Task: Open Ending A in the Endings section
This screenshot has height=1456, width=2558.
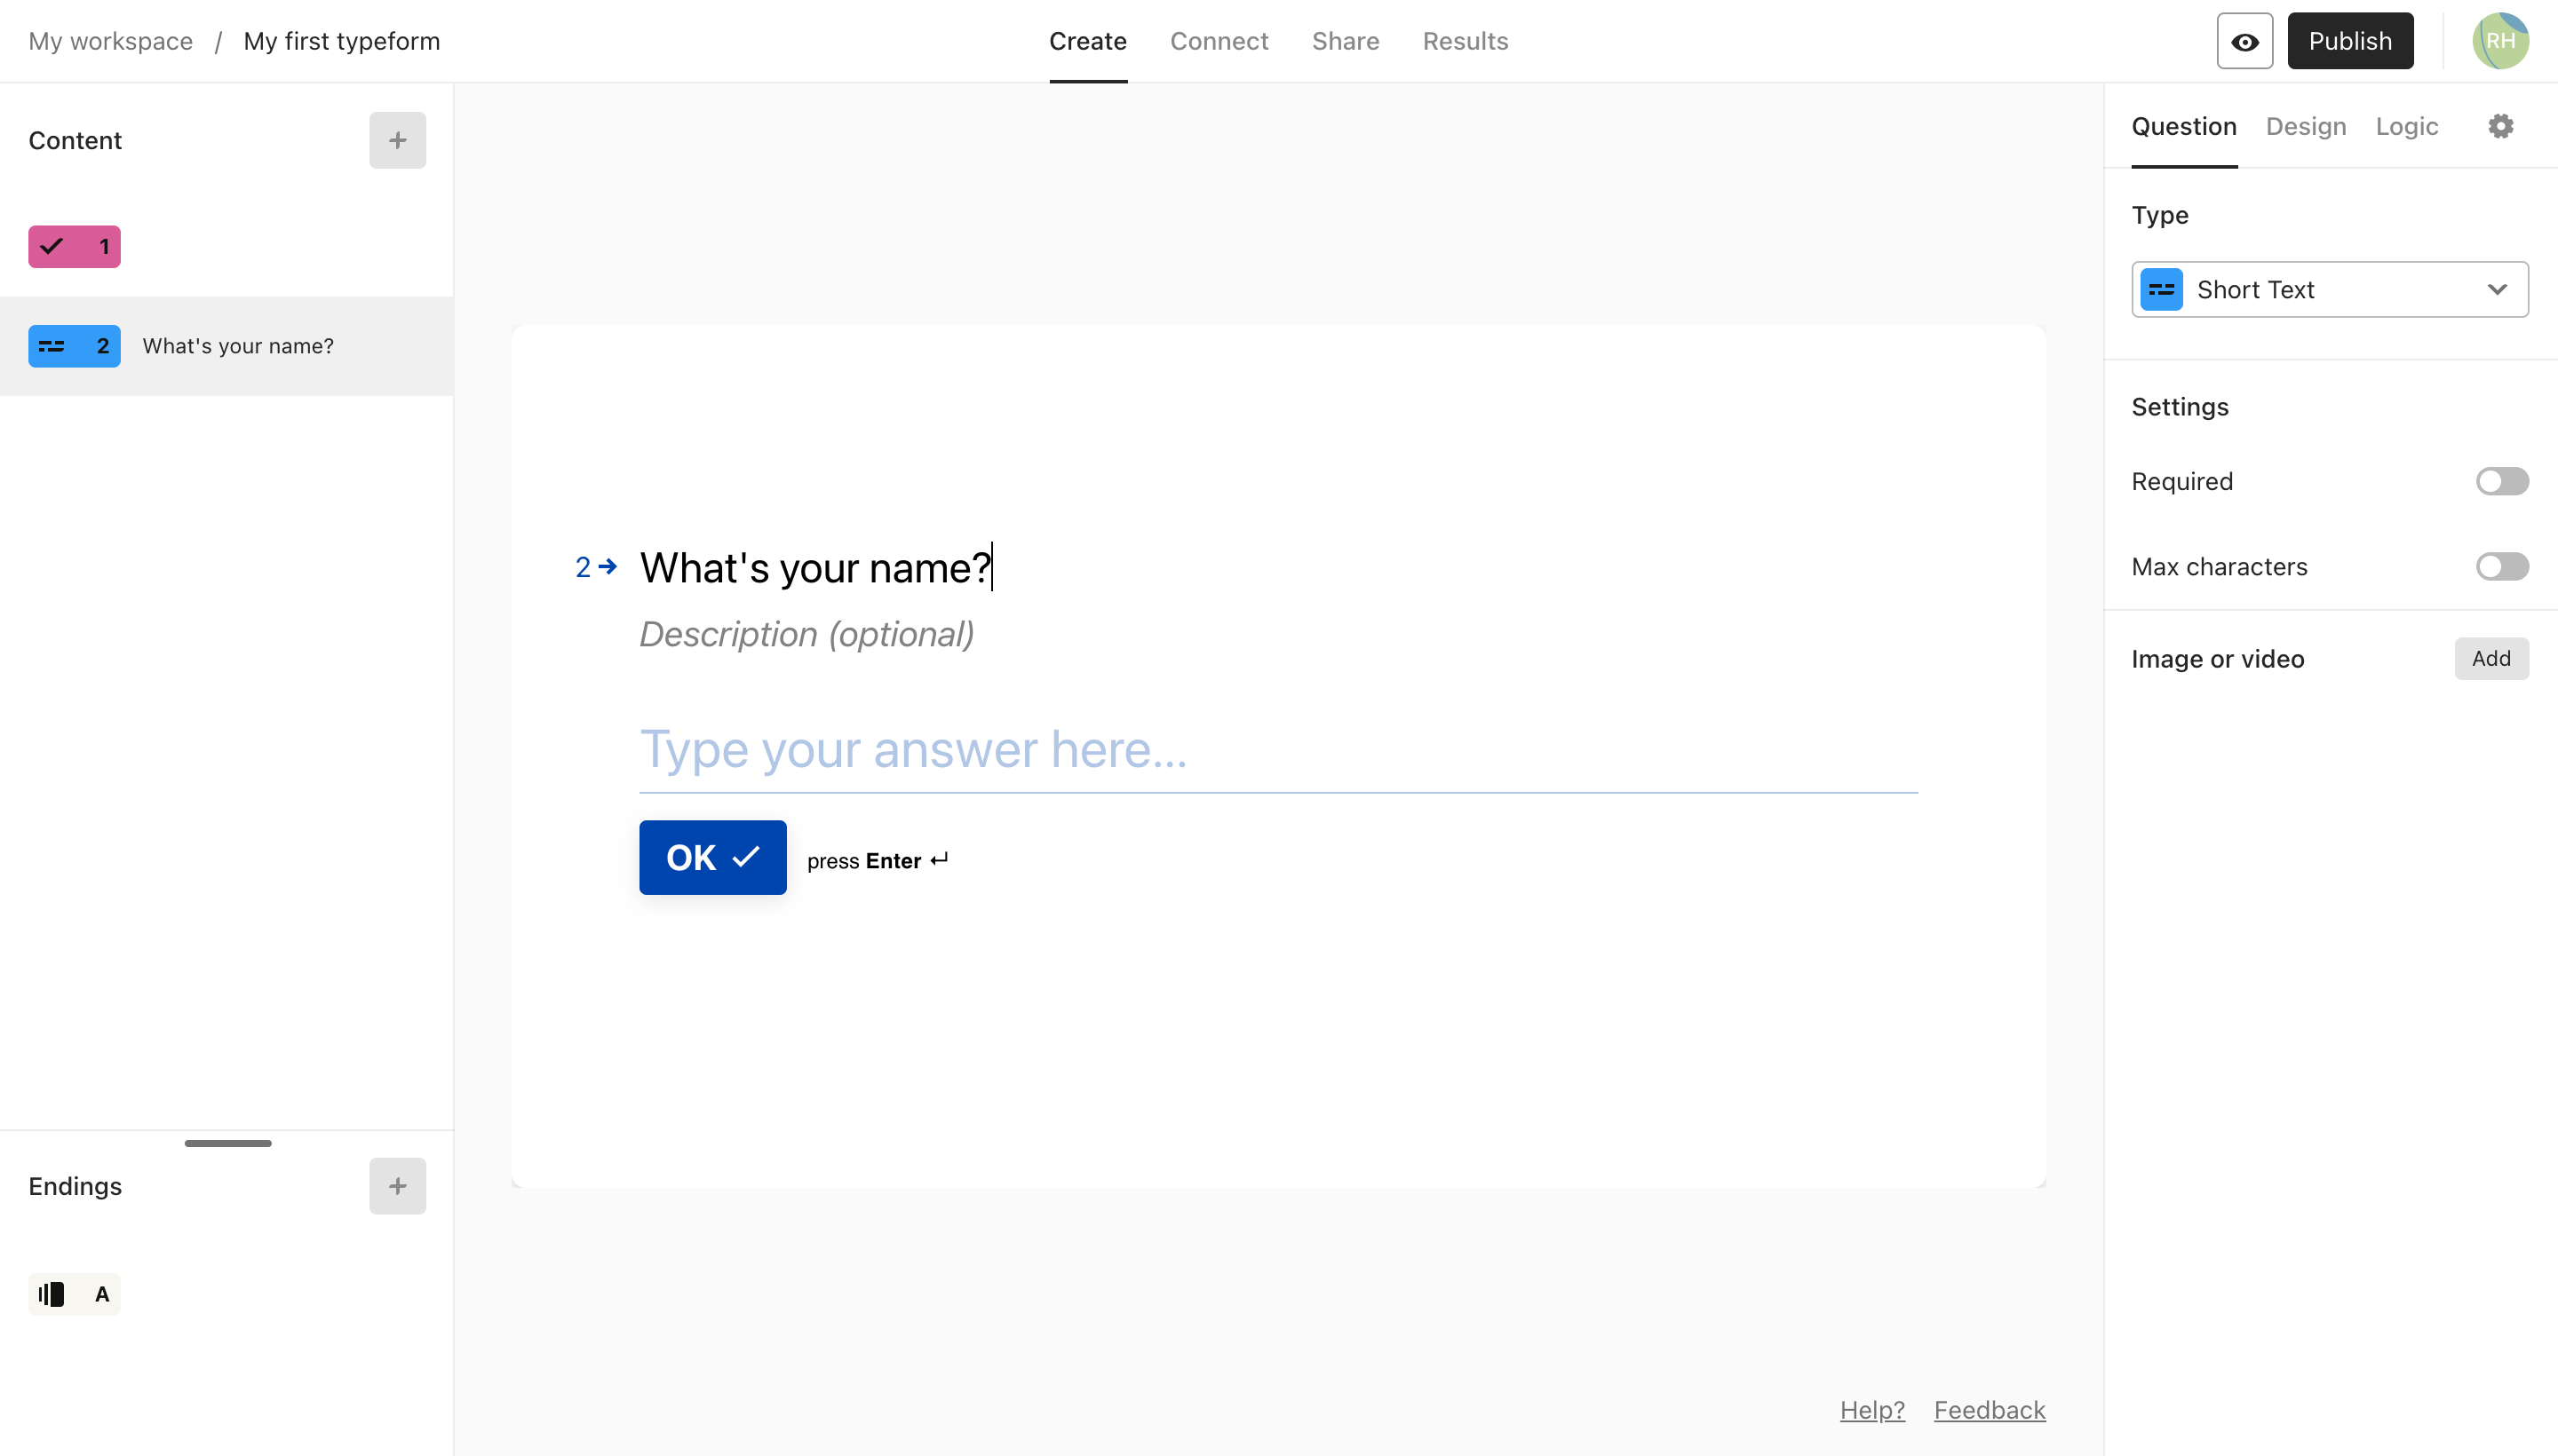Action: pyautogui.click(x=74, y=1293)
